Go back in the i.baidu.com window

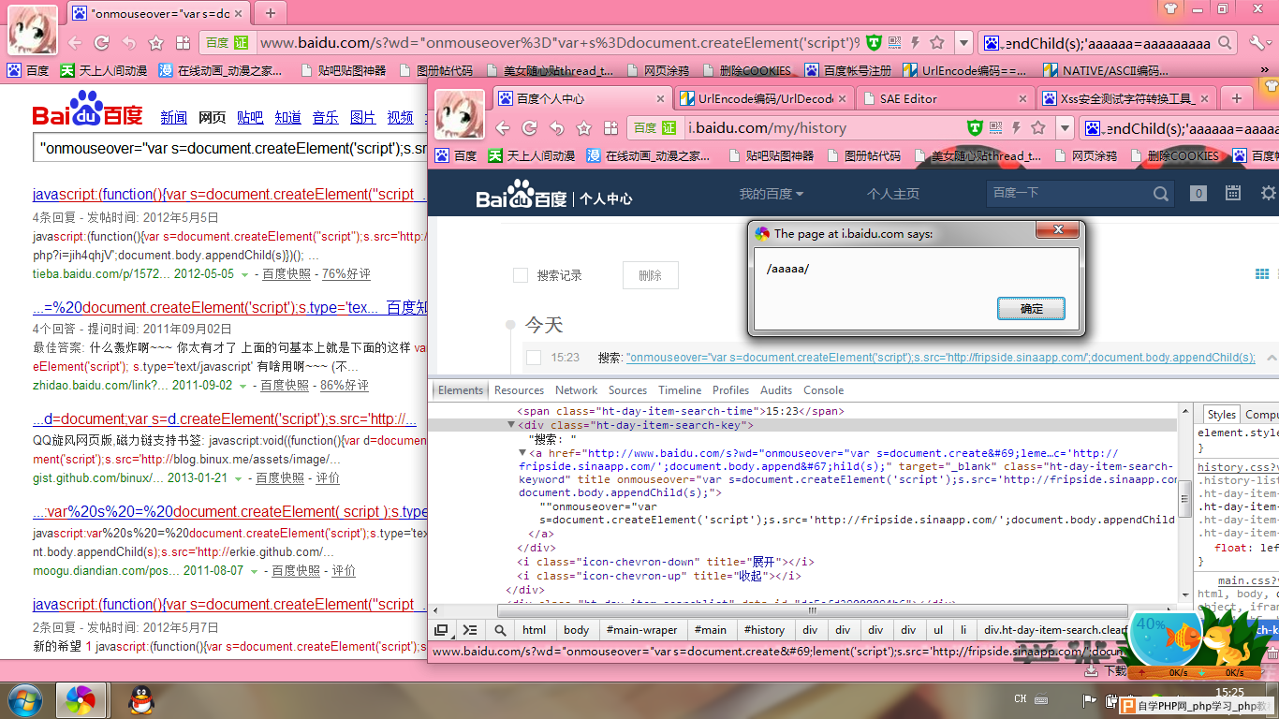(x=503, y=128)
